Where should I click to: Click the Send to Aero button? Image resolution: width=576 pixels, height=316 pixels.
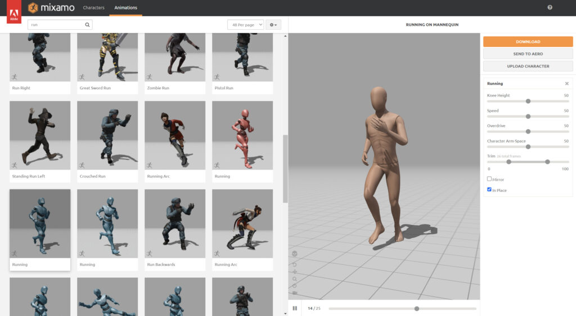pos(528,54)
